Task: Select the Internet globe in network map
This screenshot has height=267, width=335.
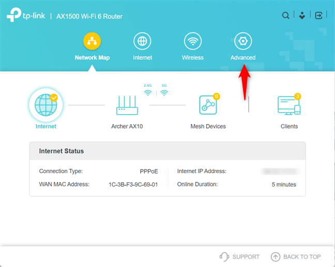Action: point(46,105)
